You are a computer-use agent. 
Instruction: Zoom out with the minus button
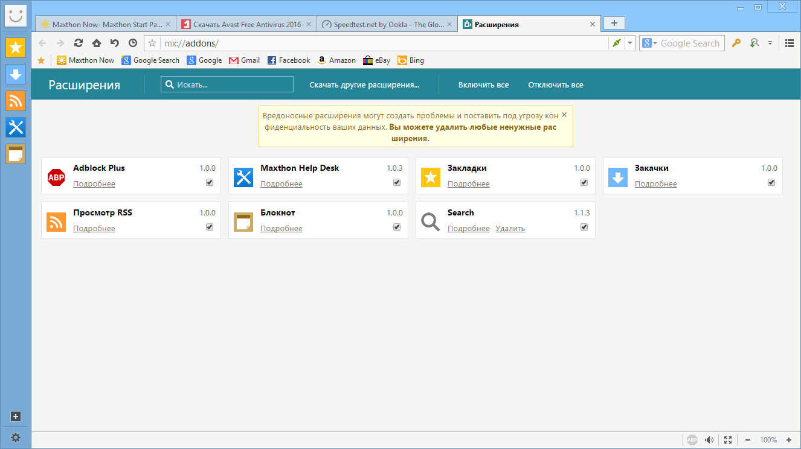pos(748,440)
